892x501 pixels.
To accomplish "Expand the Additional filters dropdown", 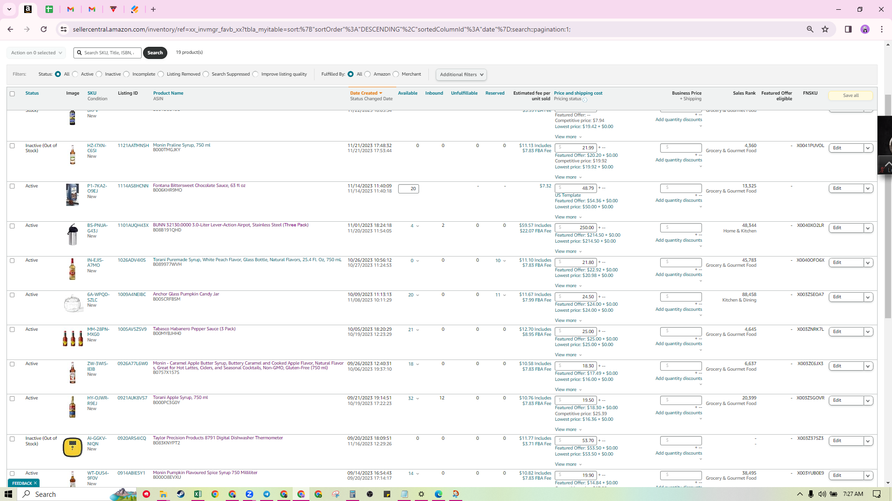I will pyautogui.click(x=461, y=75).
